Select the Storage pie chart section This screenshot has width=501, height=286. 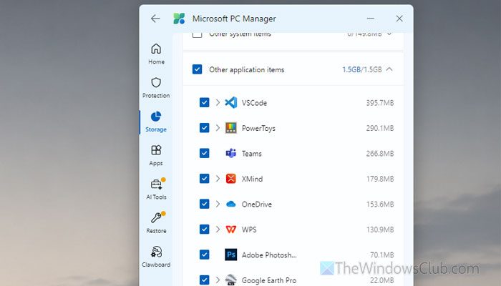coord(156,122)
